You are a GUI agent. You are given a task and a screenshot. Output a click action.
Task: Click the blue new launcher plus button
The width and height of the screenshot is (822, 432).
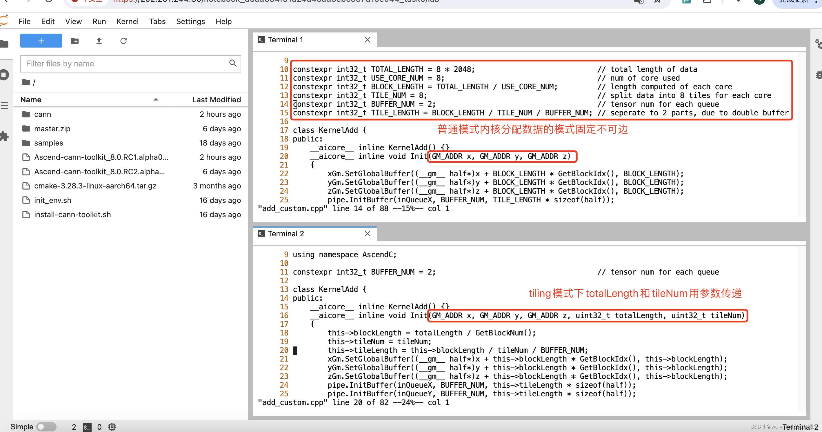point(41,41)
